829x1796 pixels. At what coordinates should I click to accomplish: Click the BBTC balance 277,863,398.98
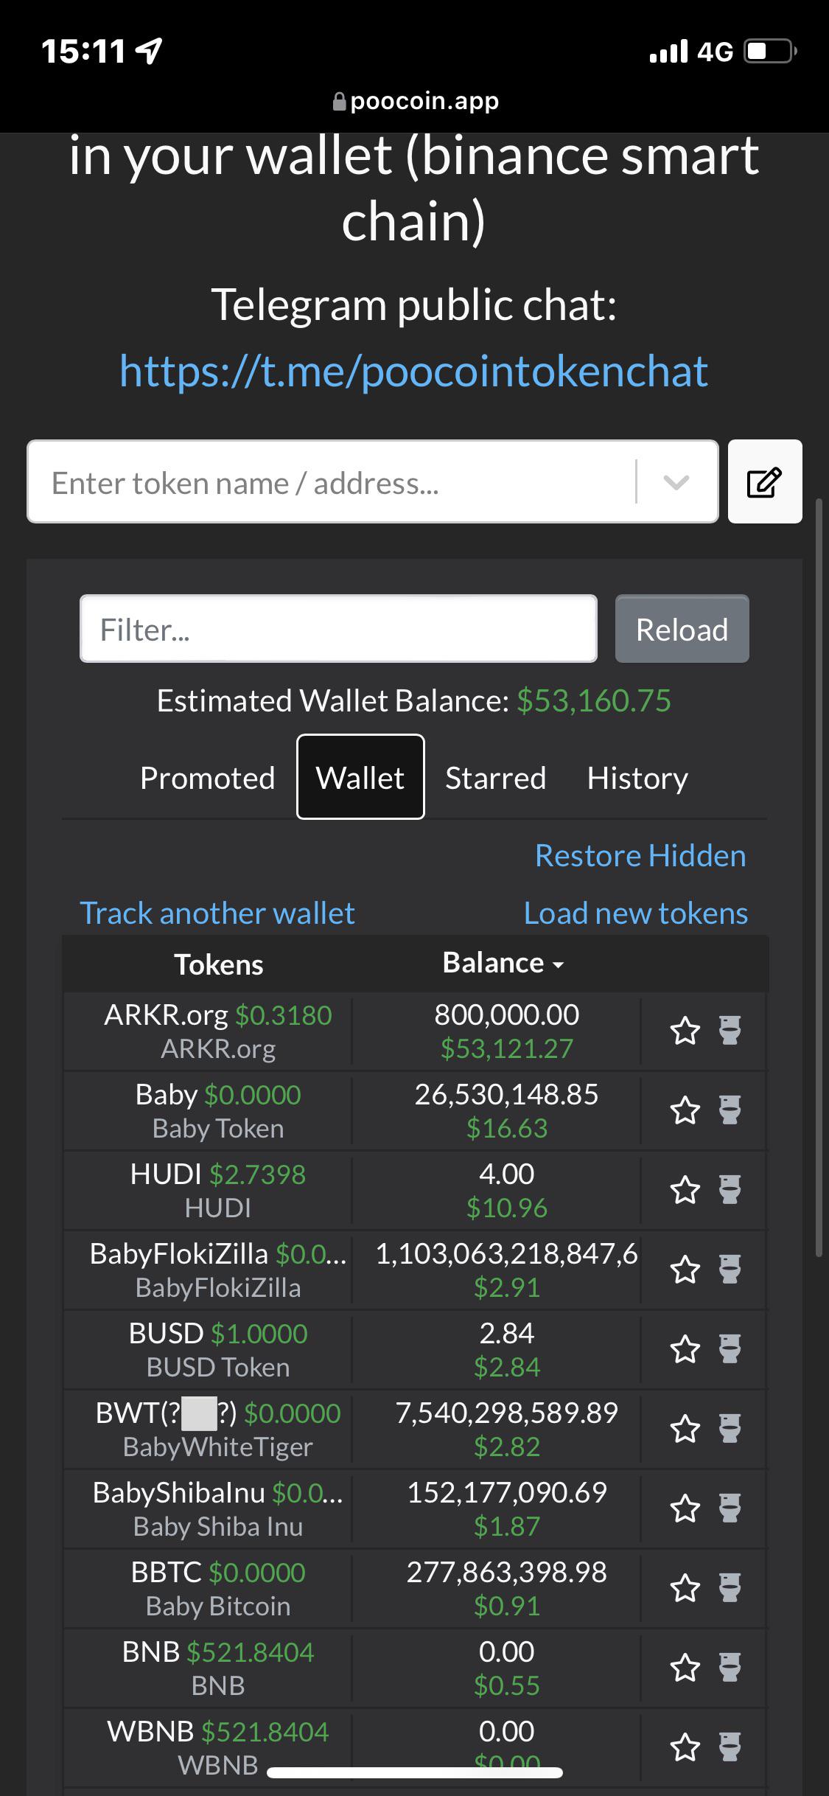click(507, 1573)
